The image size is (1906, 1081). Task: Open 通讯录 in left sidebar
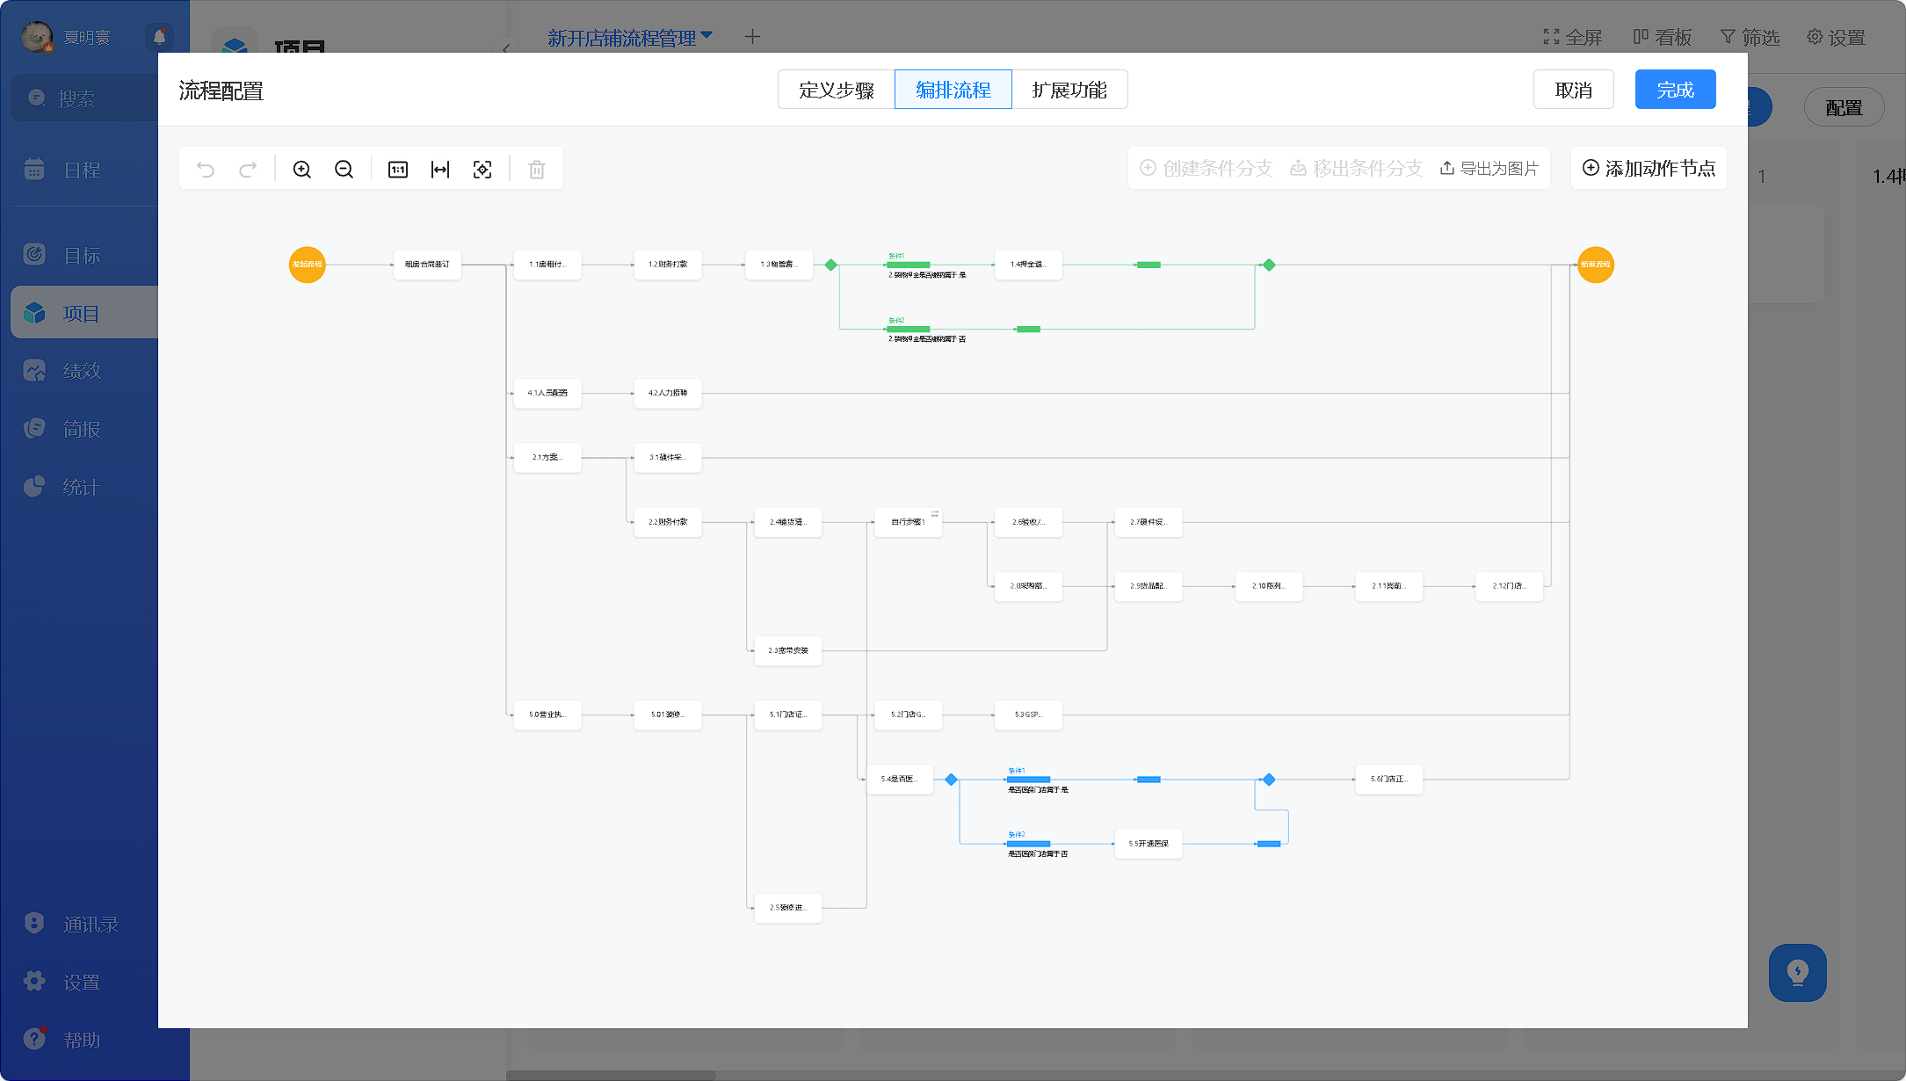pos(83,925)
